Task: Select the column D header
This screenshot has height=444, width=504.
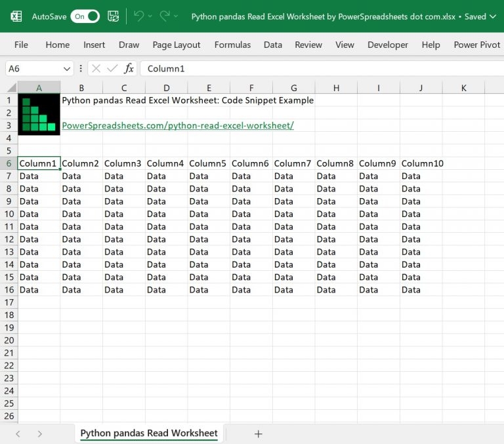Action: (x=167, y=88)
